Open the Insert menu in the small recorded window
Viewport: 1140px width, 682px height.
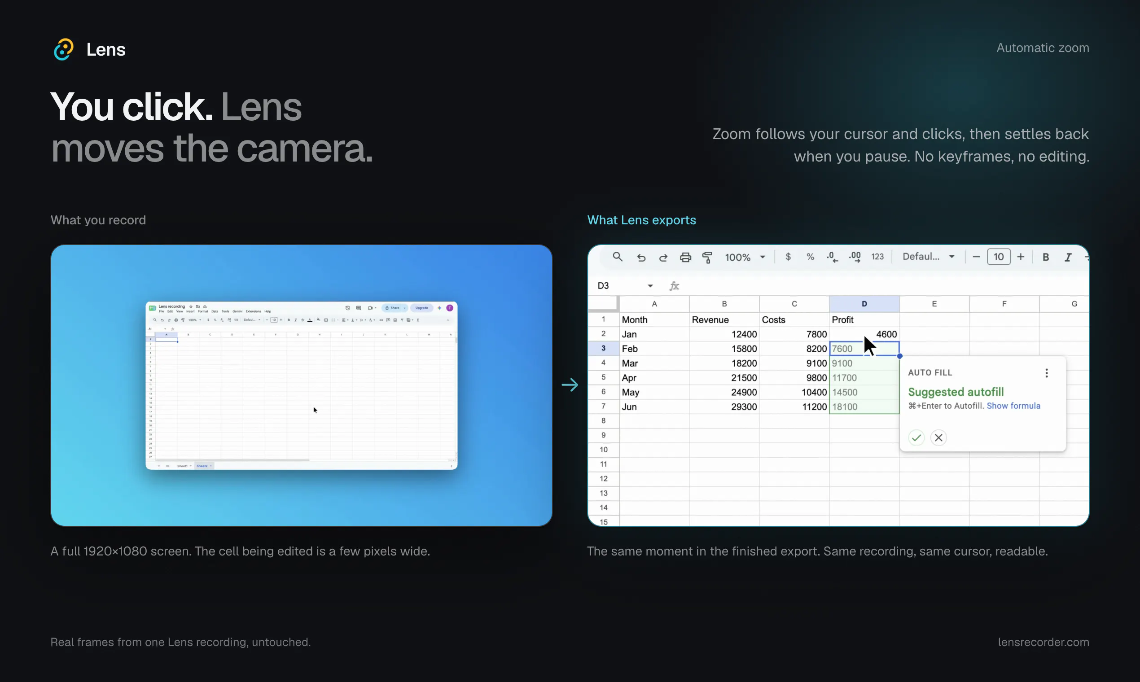(x=190, y=311)
